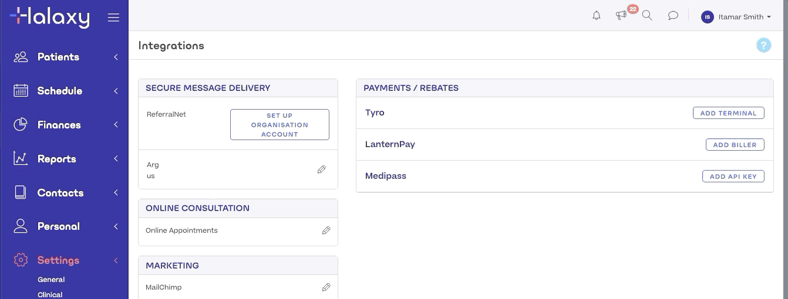The image size is (788, 299).
Task: Click Add API Key for Medipass
Action: click(733, 176)
